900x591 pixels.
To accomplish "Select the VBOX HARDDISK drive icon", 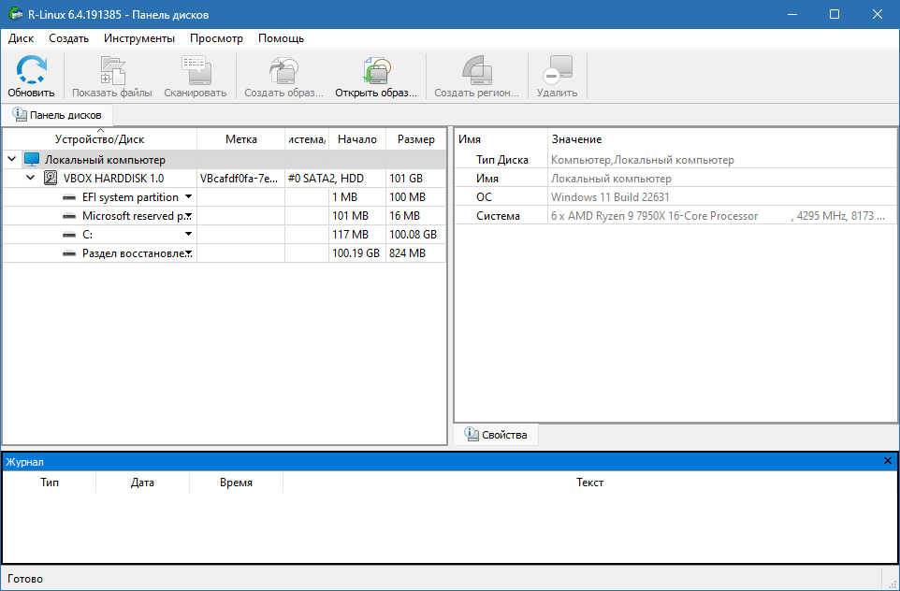I will coord(51,179).
